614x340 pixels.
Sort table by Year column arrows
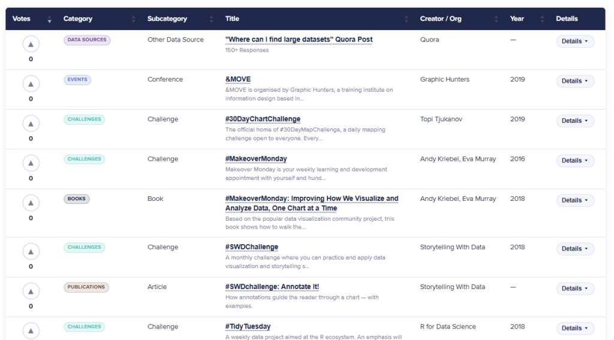pos(542,19)
